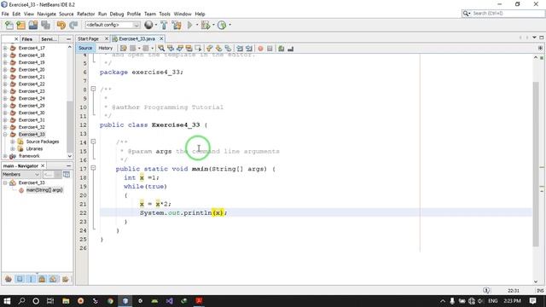
Task: Close the Exercise4_33.java tab
Action: (x=161, y=39)
